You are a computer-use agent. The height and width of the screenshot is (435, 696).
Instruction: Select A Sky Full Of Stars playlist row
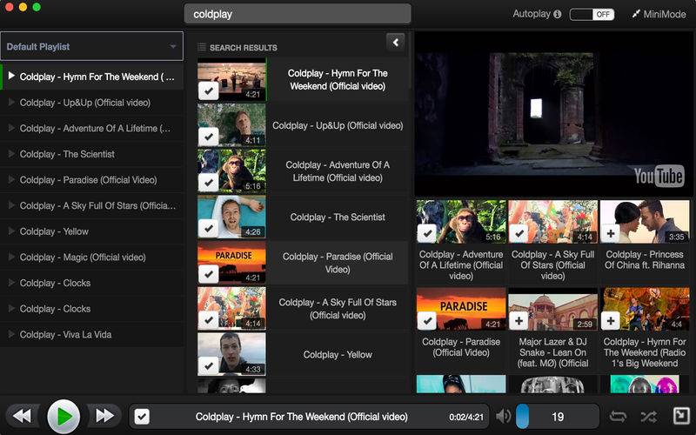pos(92,205)
